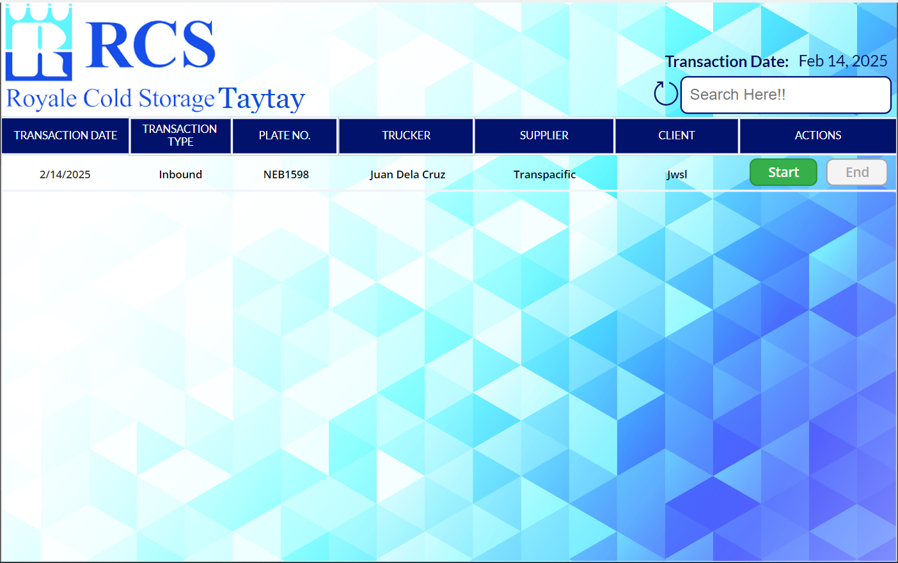Click client Jwsl cell
Screen dimensions: 898x563
point(677,174)
